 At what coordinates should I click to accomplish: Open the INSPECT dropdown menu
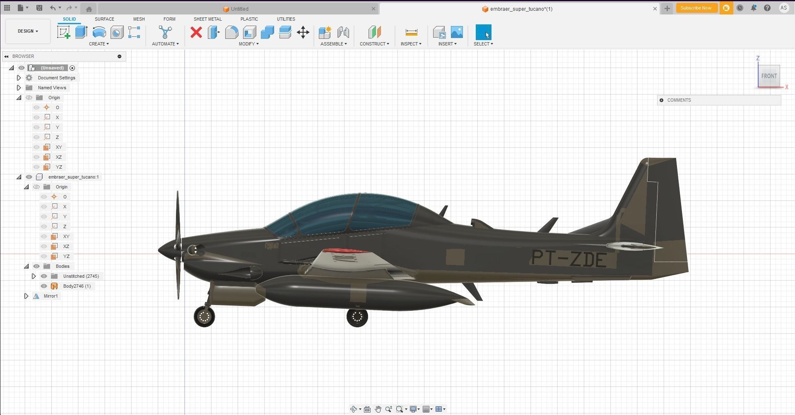click(x=411, y=44)
